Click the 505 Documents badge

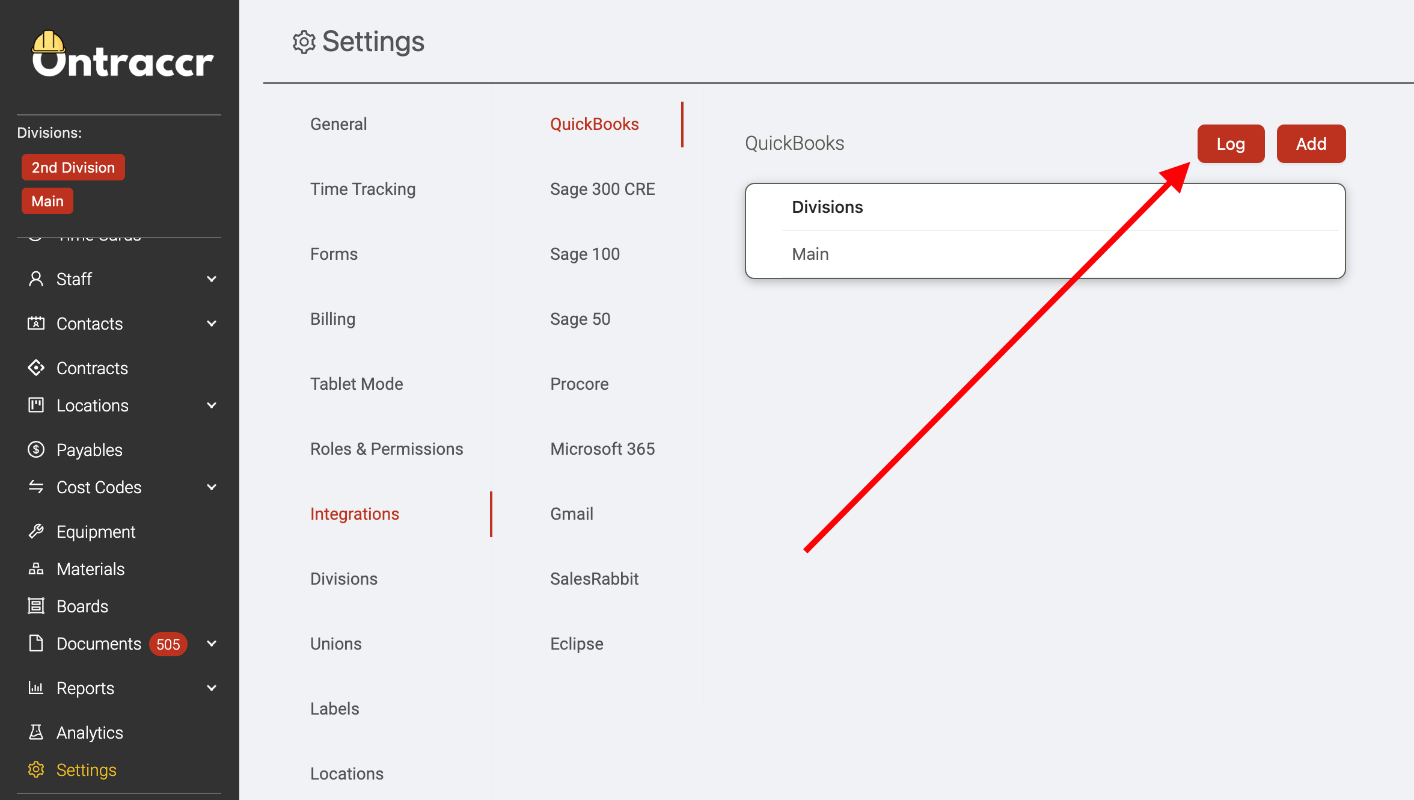pyautogui.click(x=168, y=644)
